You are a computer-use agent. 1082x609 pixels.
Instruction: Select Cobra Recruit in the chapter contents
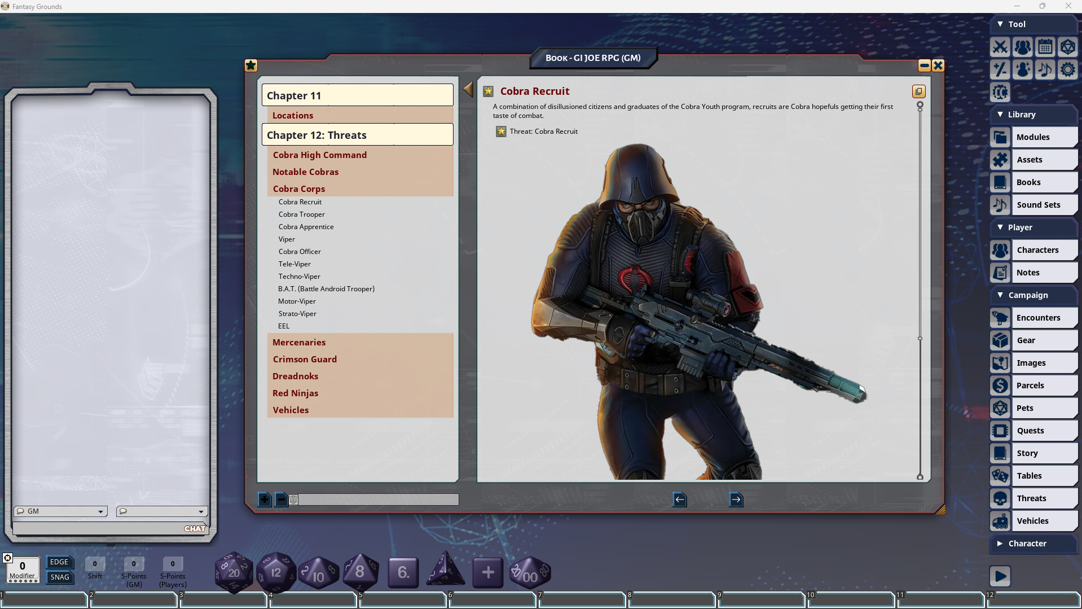pyautogui.click(x=300, y=201)
